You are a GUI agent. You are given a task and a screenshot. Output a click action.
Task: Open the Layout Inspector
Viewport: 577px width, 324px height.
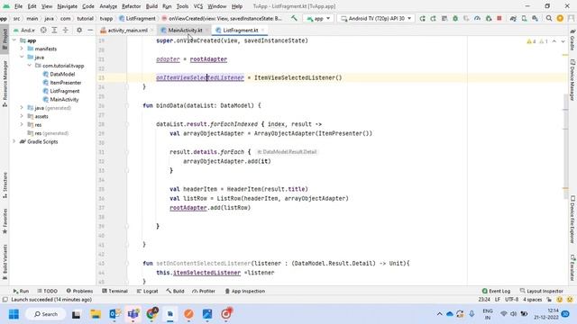541,291
